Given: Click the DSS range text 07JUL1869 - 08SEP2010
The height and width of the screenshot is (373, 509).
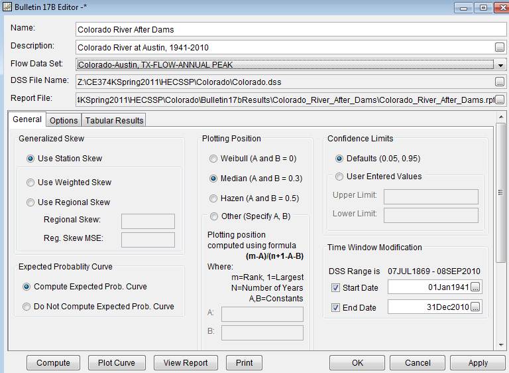Looking at the screenshot, I should pos(433,271).
